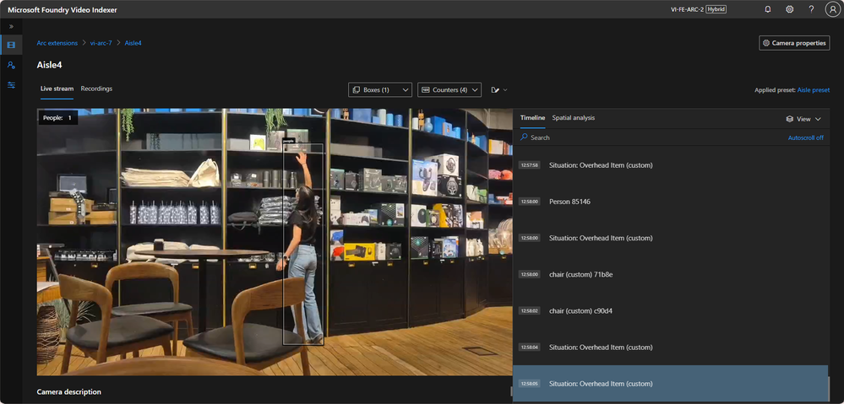The height and width of the screenshot is (404, 844).
Task: Switch to the Recordings tab
Action: (96, 89)
